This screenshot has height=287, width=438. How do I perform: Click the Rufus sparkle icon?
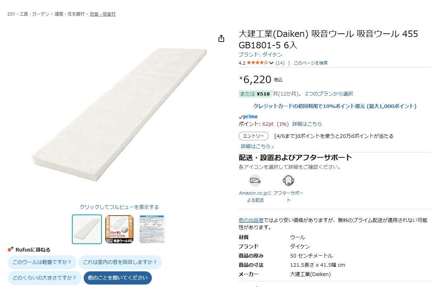point(11,249)
